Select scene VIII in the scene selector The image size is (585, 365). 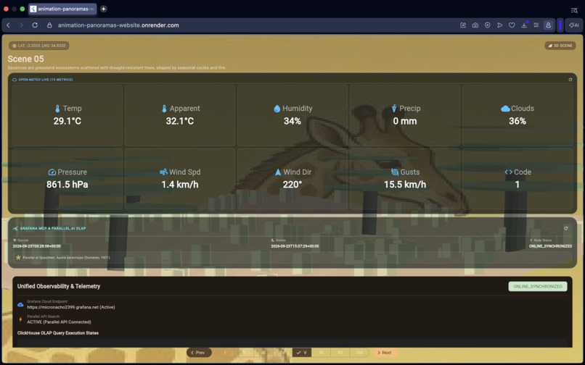click(359, 353)
